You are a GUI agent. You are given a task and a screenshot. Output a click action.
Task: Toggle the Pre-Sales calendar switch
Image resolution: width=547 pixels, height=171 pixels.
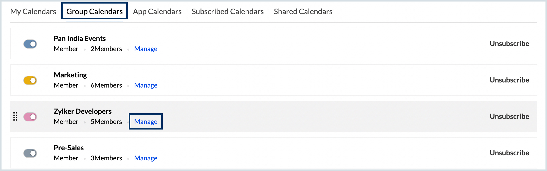30,153
